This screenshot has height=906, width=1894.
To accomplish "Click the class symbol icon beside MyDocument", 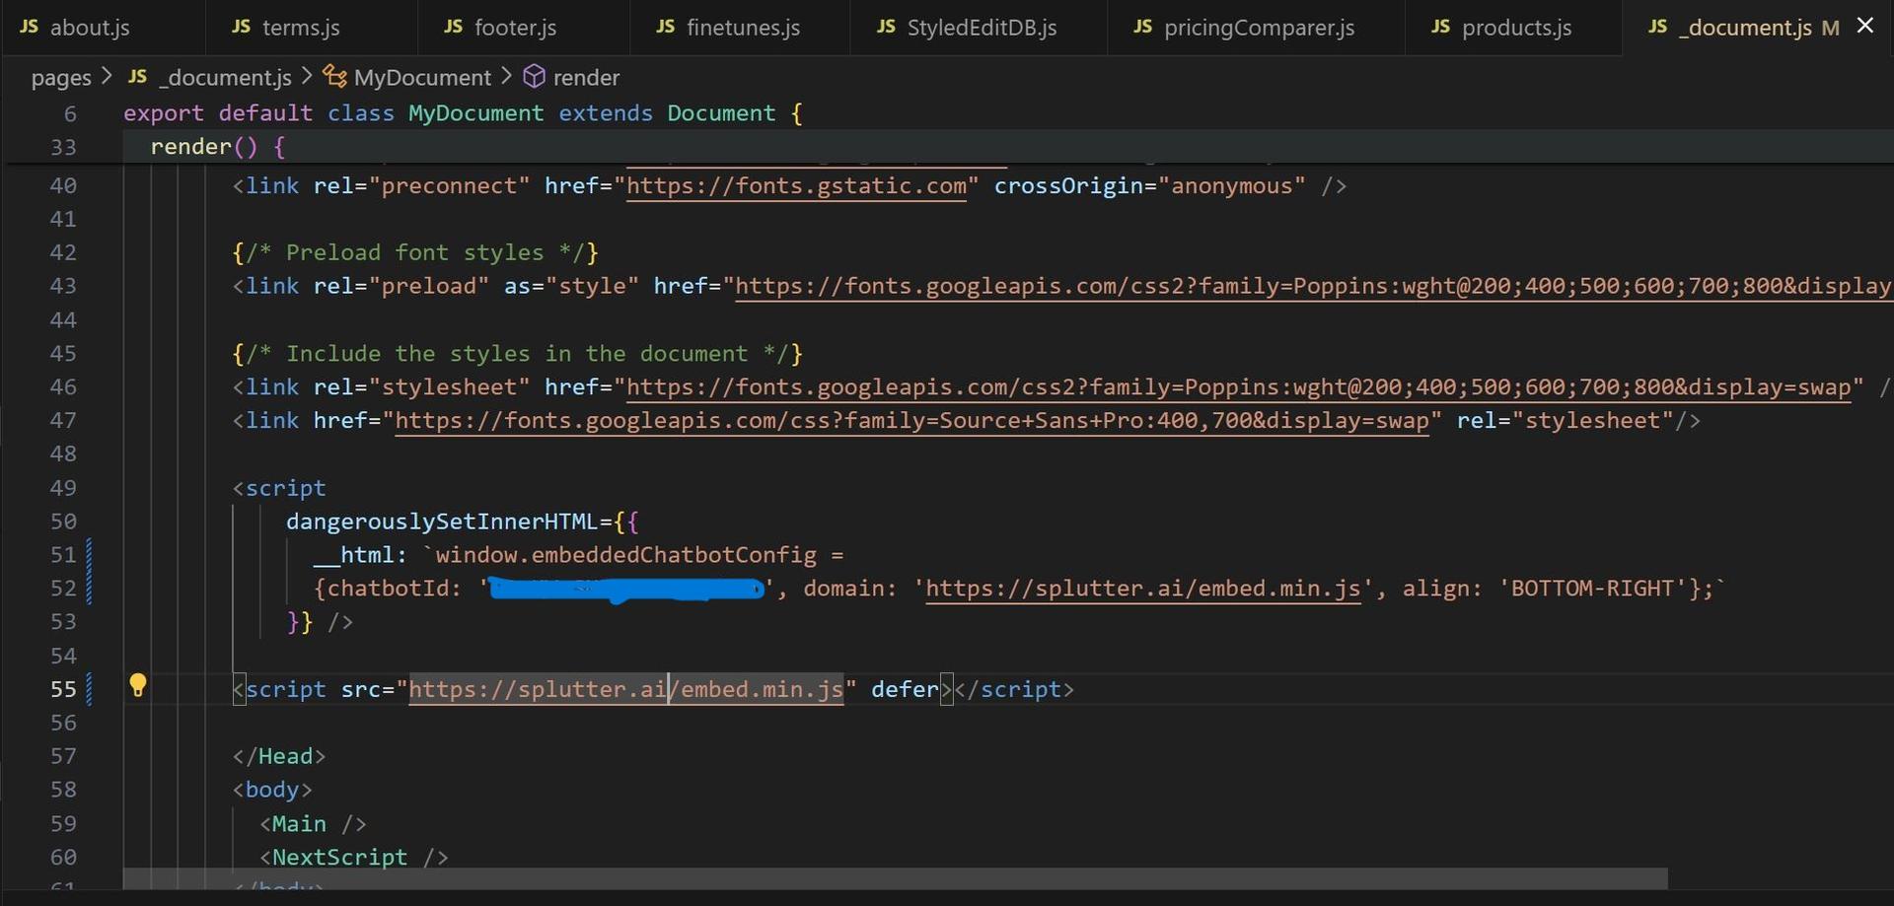I will coord(335,76).
